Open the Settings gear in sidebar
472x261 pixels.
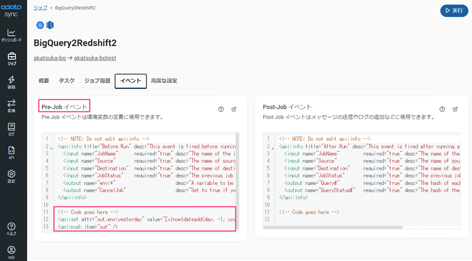(11, 176)
